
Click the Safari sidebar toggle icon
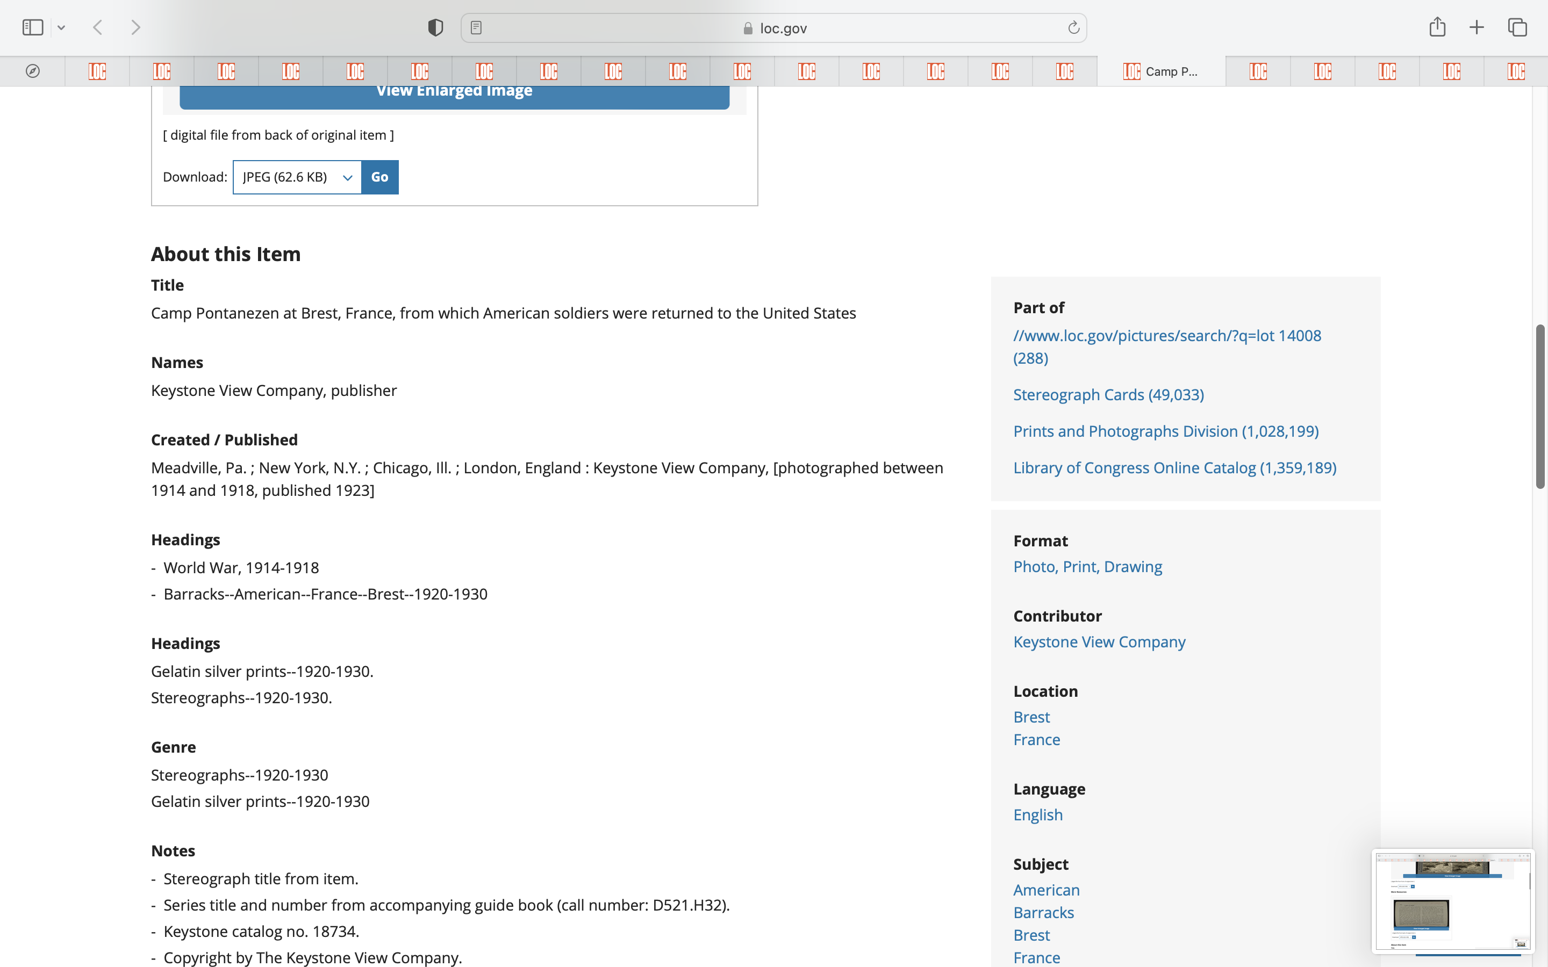(33, 27)
